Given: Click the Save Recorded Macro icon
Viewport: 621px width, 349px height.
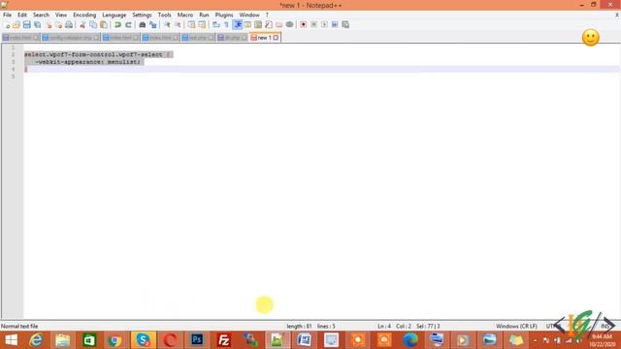Looking at the screenshot, I should [x=345, y=25].
